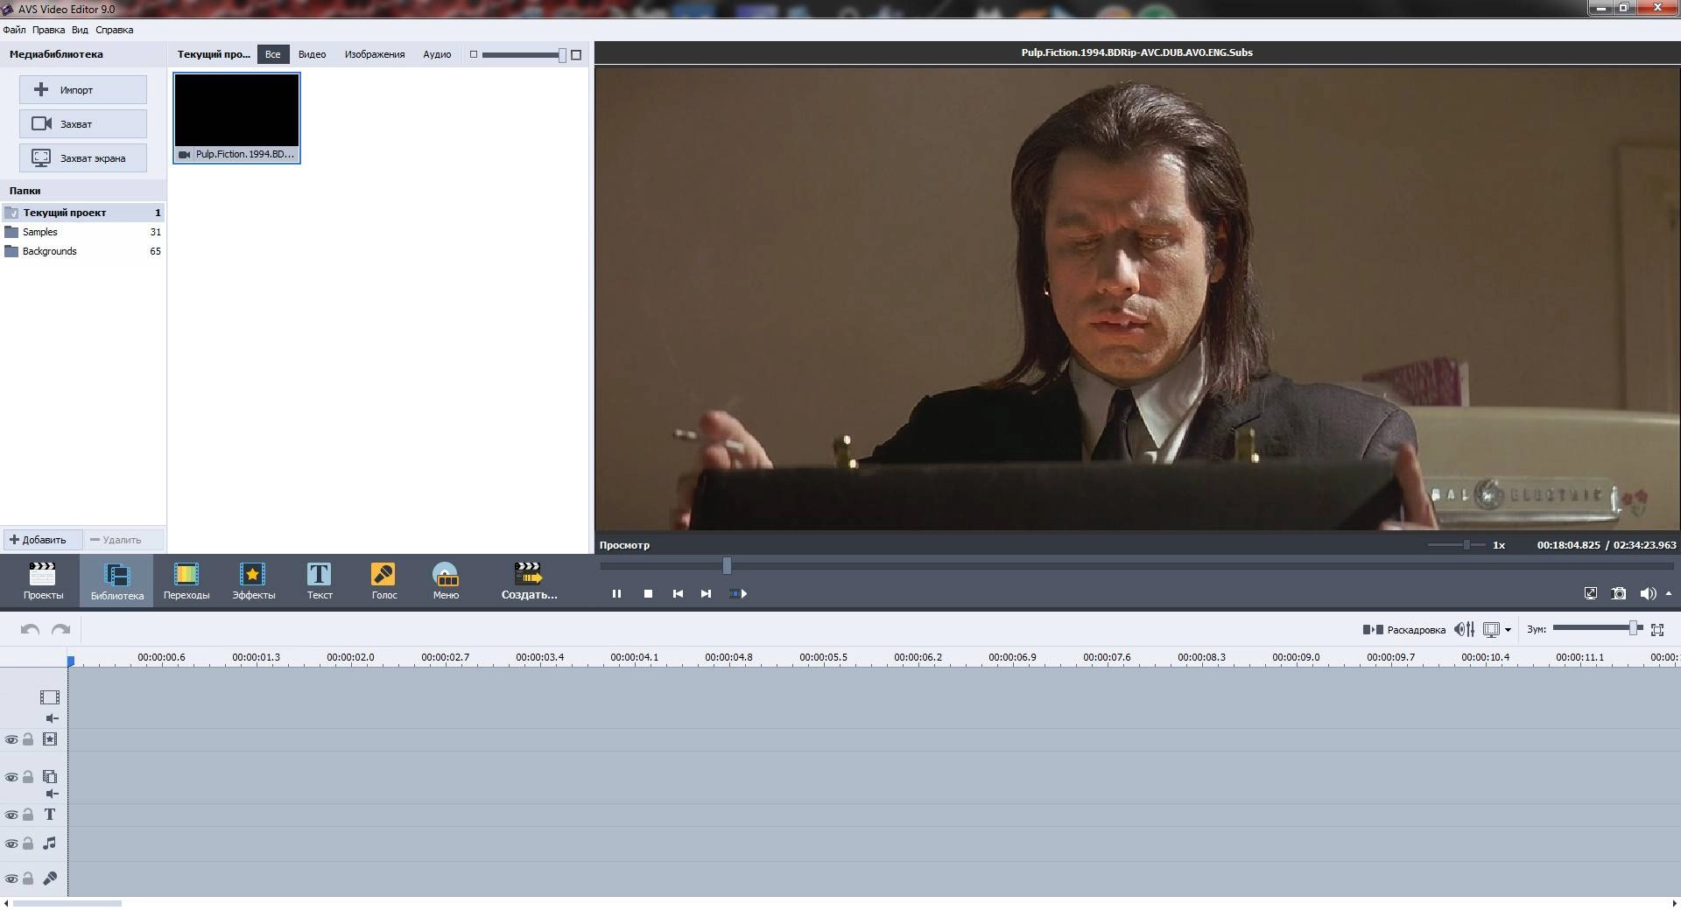Screen dimensions: 1681x910
Task: Click the preview seek bar handle
Action: click(x=727, y=565)
